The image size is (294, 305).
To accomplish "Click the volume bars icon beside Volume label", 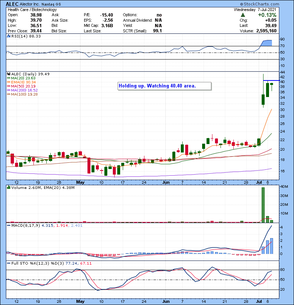I will click(x=8, y=187).
